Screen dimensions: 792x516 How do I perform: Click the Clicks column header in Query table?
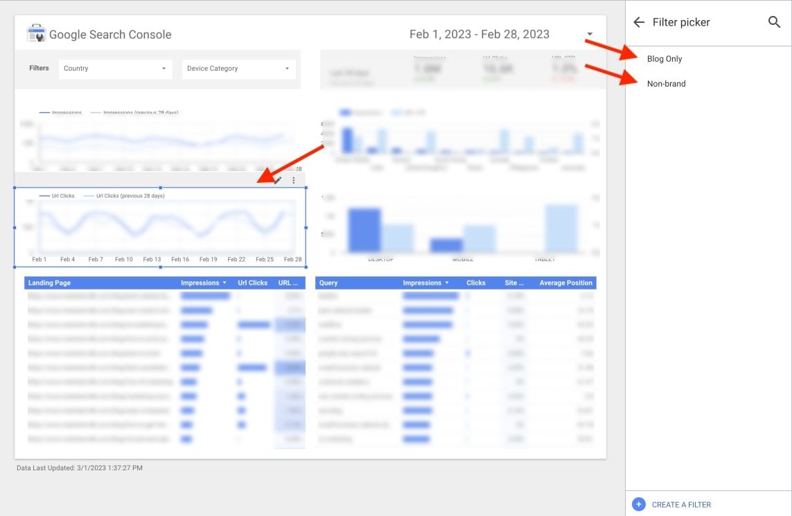(x=476, y=283)
